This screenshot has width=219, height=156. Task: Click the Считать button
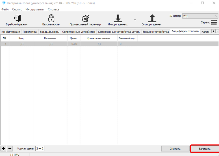[x=175, y=149]
